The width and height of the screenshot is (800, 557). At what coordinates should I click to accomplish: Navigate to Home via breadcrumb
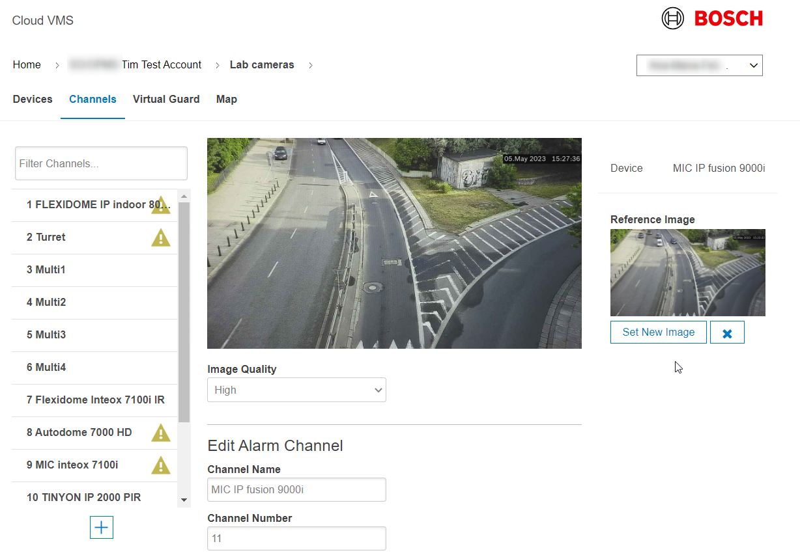pyautogui.click(x=27, y=65)
